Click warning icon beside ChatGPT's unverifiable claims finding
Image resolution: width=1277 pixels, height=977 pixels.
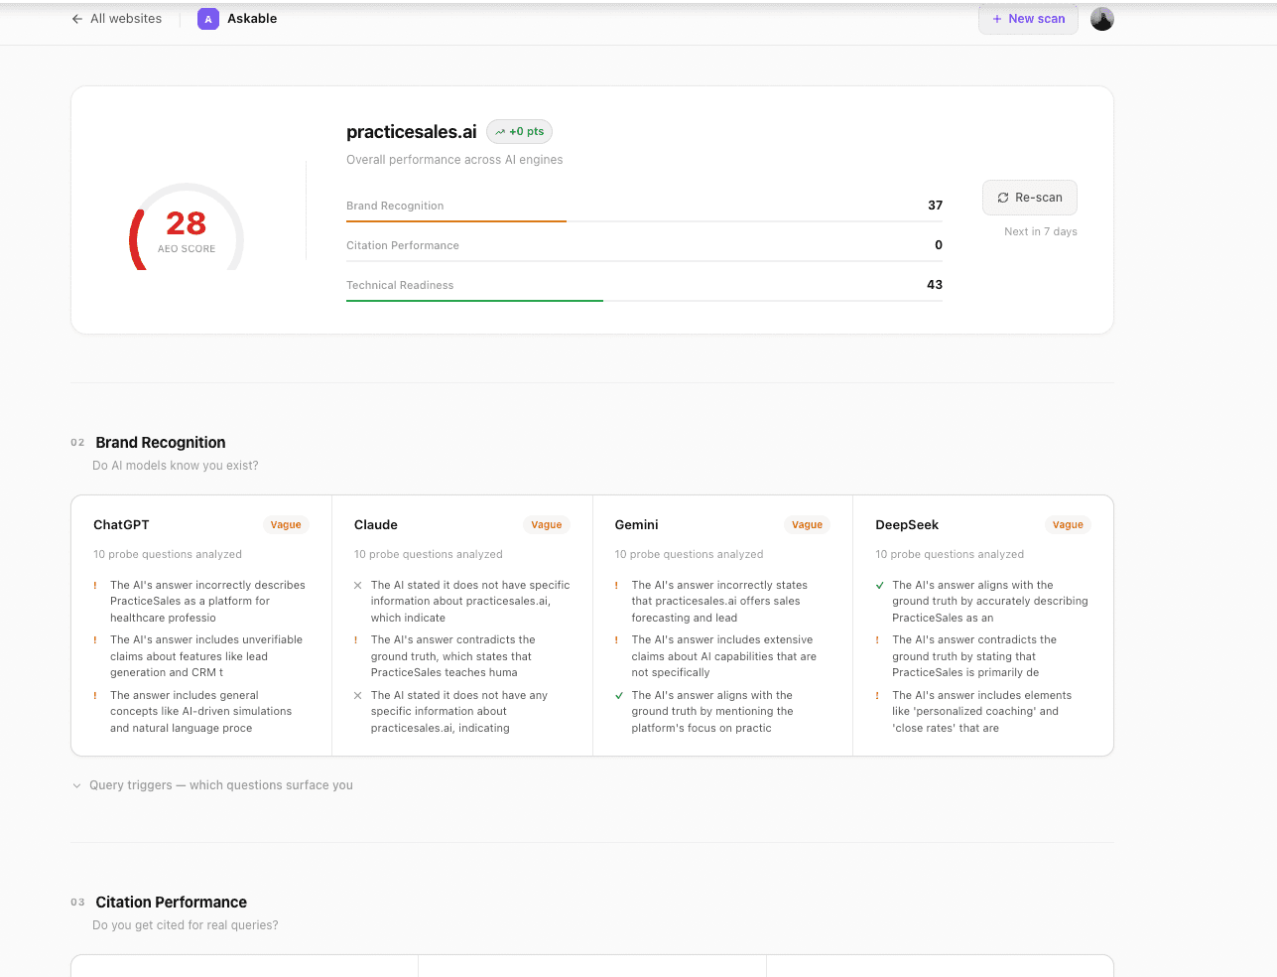coord(95,640)
